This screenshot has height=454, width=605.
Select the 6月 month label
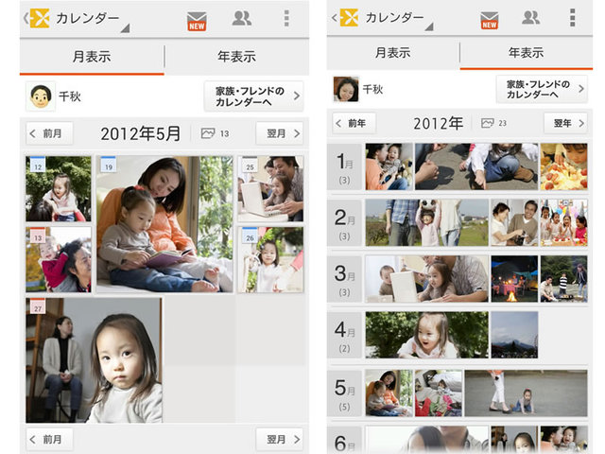[x=344, y=441]
